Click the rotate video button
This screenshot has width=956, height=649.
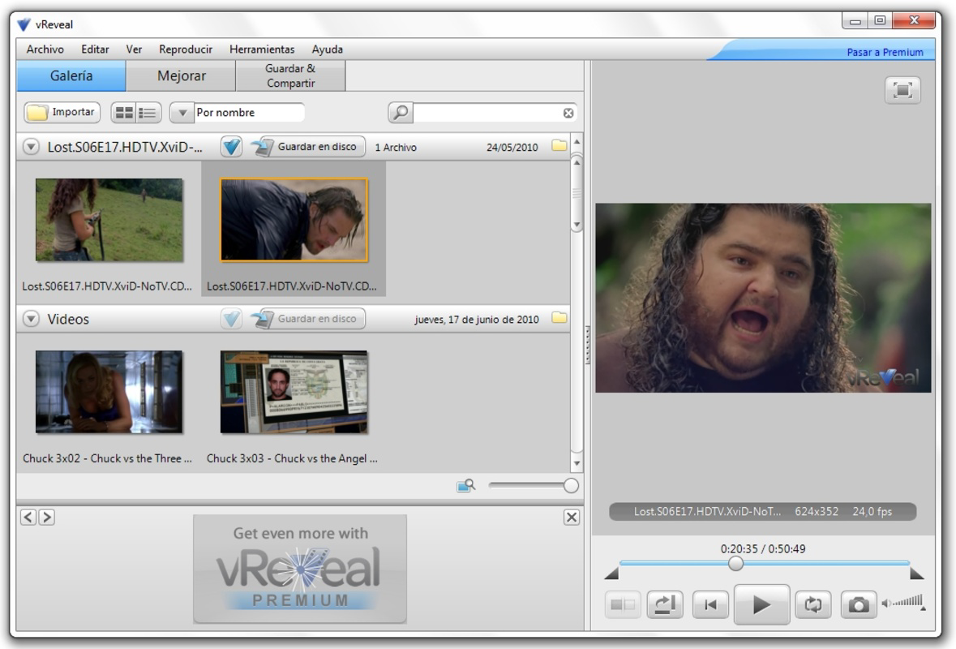(665, 604)
